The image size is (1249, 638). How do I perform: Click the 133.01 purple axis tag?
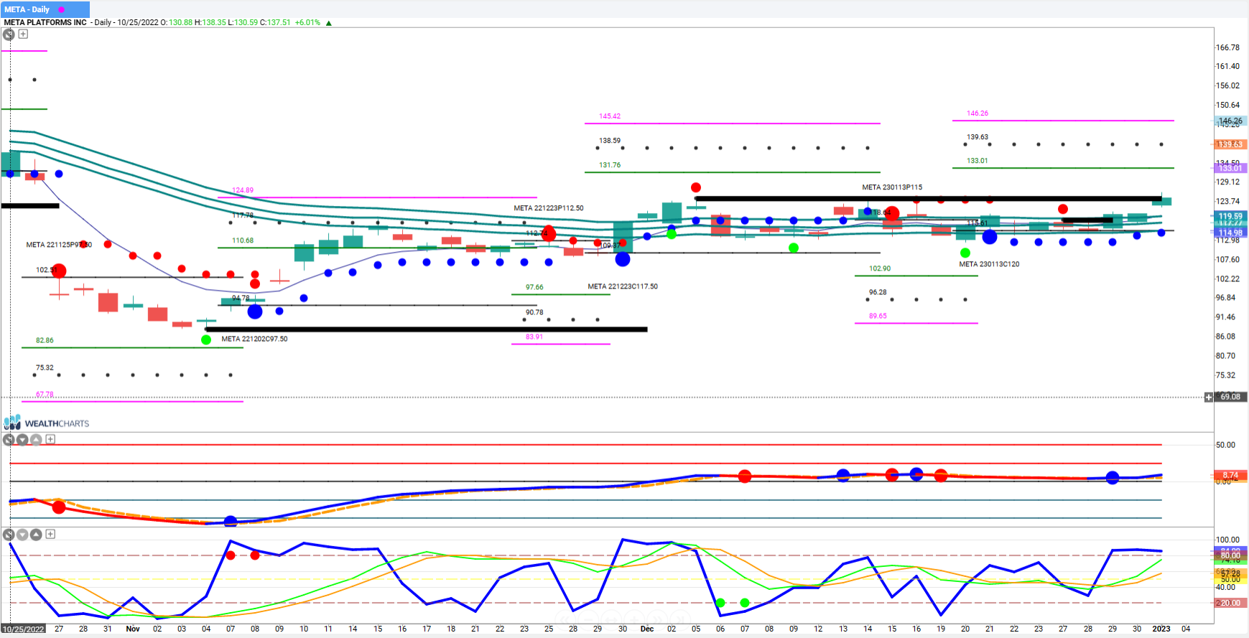click(1230, 168)
